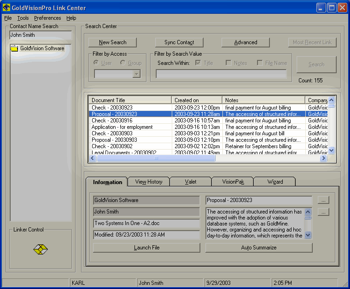350x289 pixels.
Task: Select the row Proposal - 20030923
Action: tap(208, 114)
